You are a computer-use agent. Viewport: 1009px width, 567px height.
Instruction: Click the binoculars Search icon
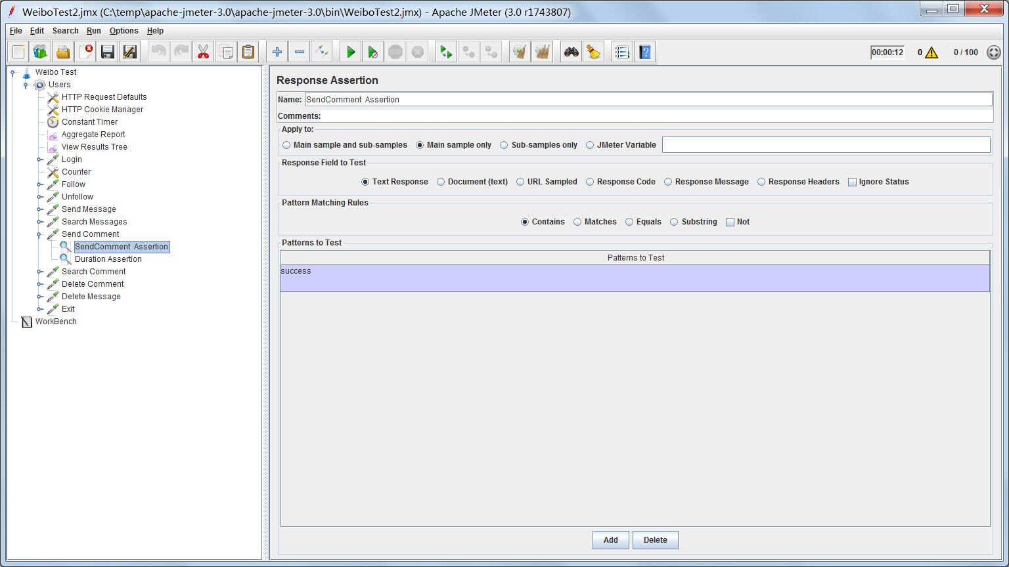pos(572,52)
